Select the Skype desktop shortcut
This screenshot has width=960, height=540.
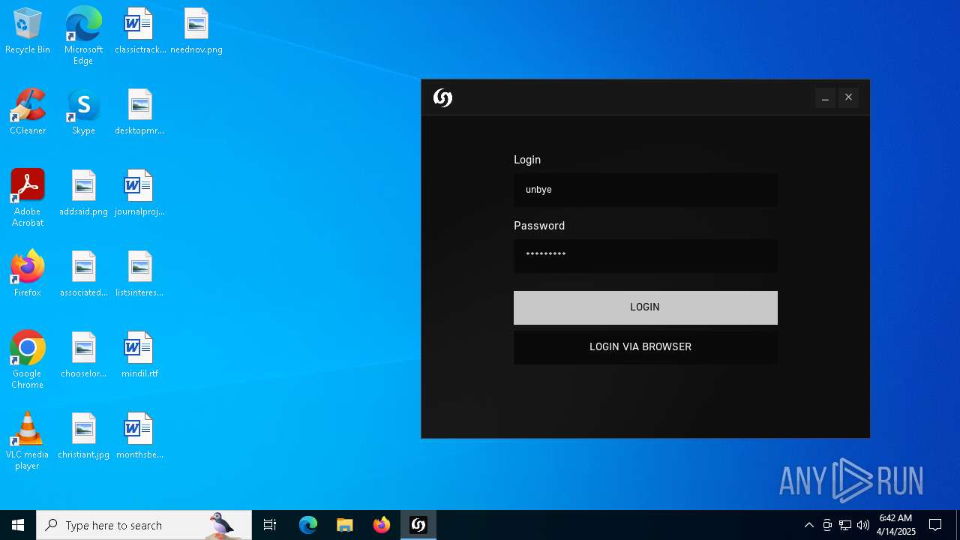83,112
